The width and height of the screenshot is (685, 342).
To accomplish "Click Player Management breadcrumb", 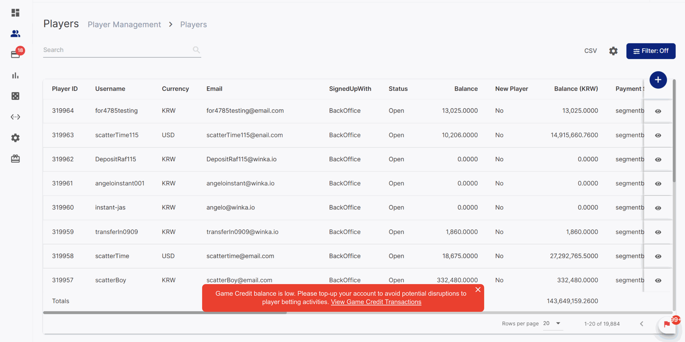I will (x=124, y=24).
